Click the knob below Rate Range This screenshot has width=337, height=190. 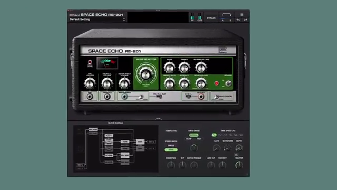point(194,148)
